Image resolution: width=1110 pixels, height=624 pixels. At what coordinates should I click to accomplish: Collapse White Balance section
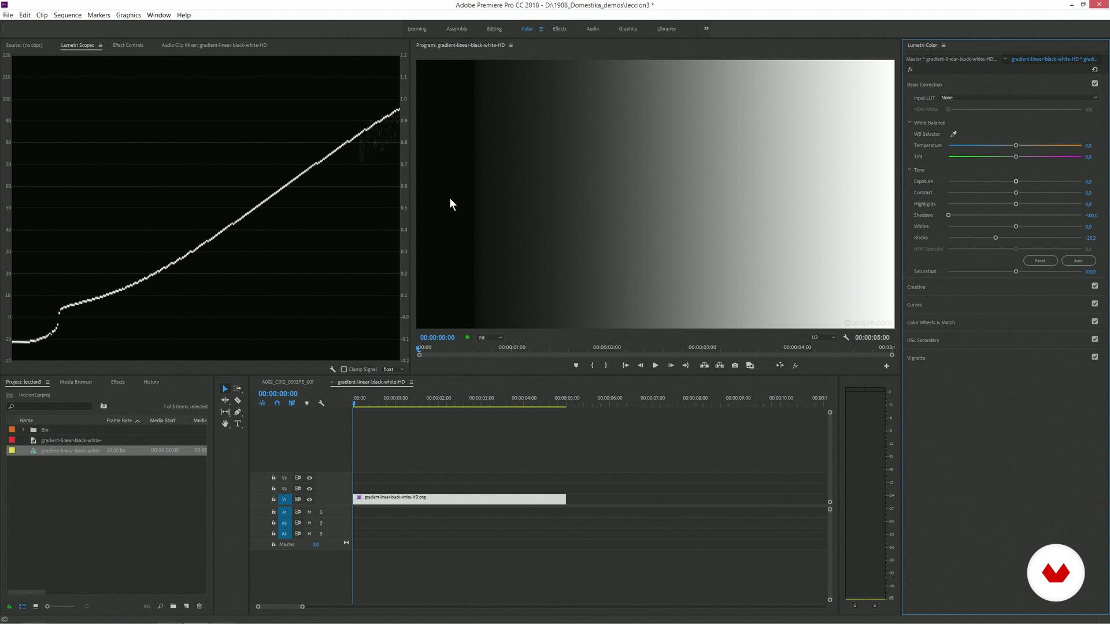[909, 122]
